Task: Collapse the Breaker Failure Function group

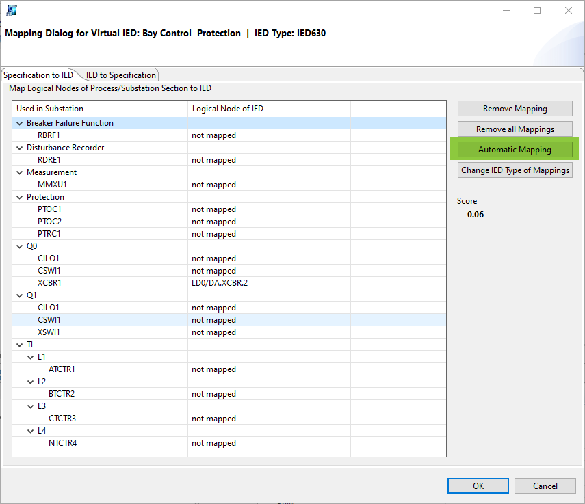Action: click(x=20, y=124)
